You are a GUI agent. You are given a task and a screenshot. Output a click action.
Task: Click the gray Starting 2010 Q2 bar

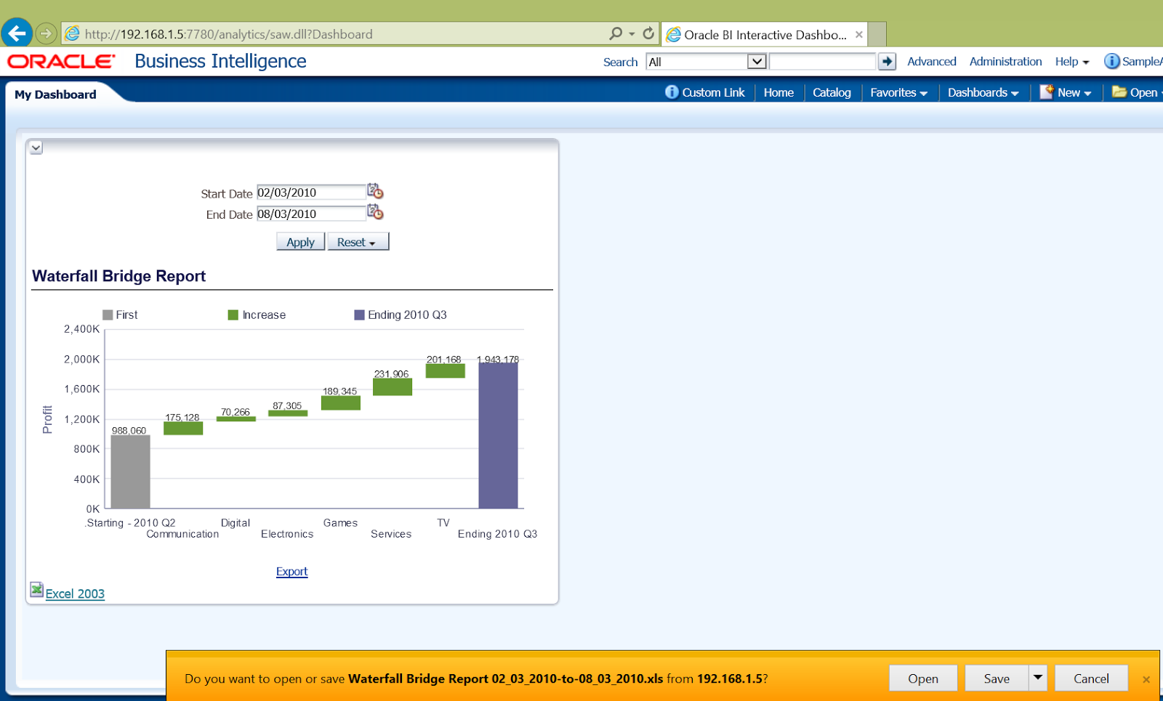coord(130,471)
